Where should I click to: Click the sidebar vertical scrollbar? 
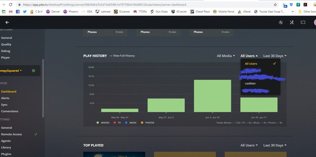pos(43,88)
